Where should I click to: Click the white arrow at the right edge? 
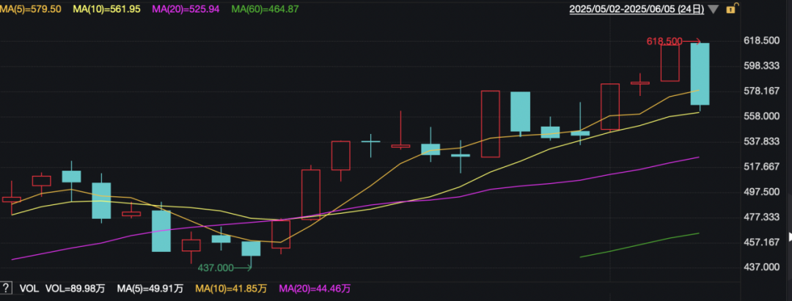coord(790,237)
